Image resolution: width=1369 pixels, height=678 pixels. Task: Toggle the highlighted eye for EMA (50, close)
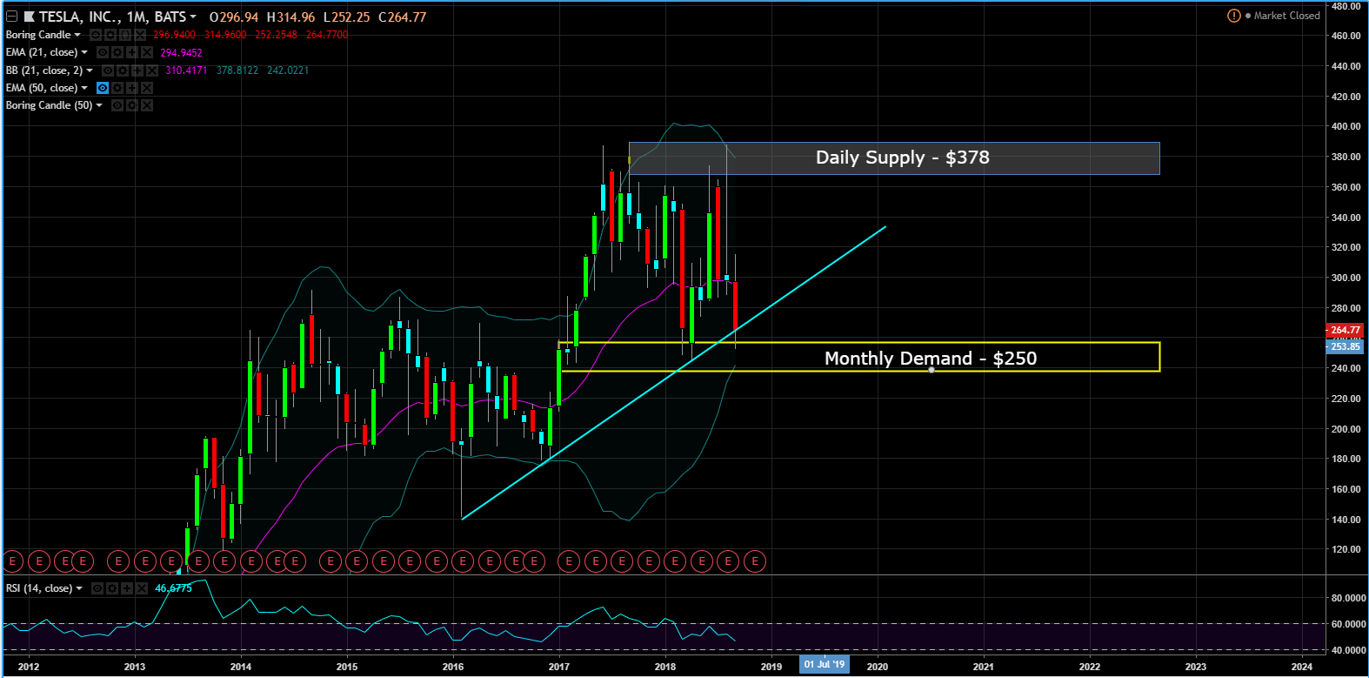(x=103, y=88)
